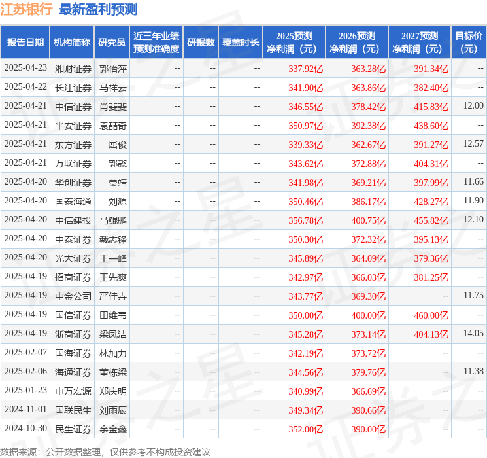The height and width of the screenshot is (458, 487).
Task: Click analyst name 马鲲鹏
Action: click(x=112, y=220)
